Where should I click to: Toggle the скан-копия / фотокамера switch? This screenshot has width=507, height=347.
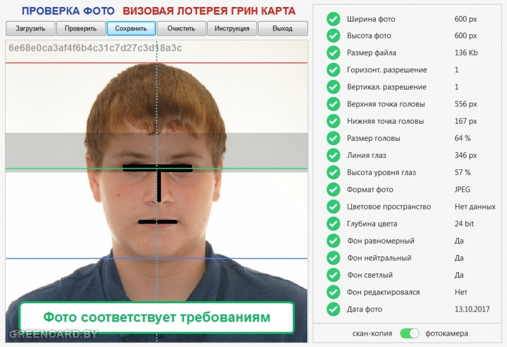(409, 333)
